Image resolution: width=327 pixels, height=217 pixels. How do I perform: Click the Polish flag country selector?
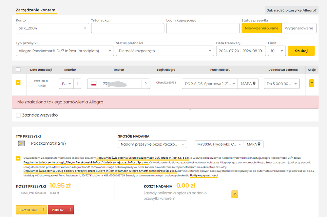click(94, 84)
